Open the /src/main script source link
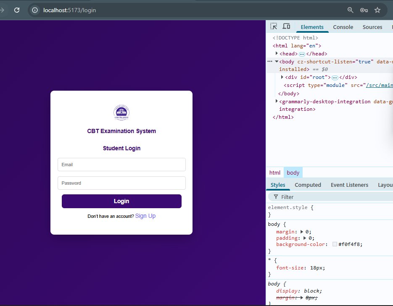The height and width of the screenshot is (306, 393). pyautogui.click(x=379, y=85)
